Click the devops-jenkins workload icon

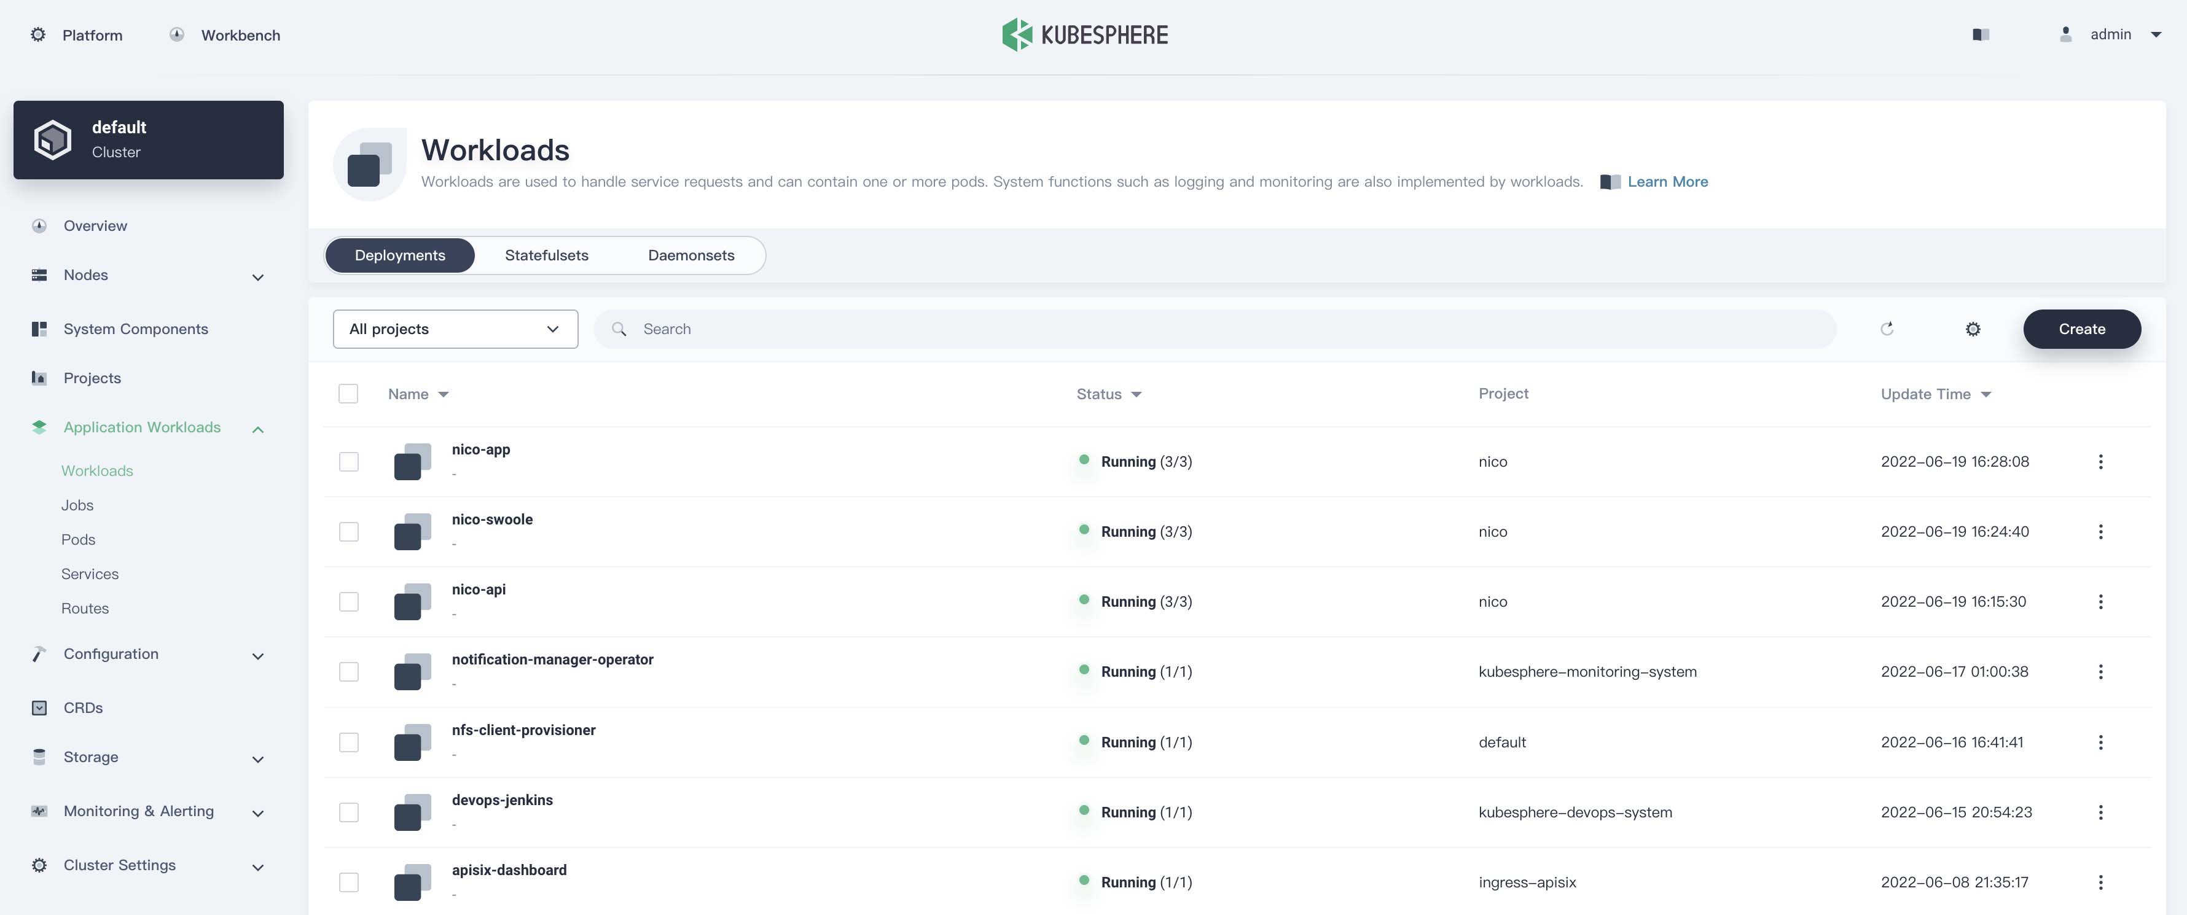pyautogui.click(x=412, y=812)
